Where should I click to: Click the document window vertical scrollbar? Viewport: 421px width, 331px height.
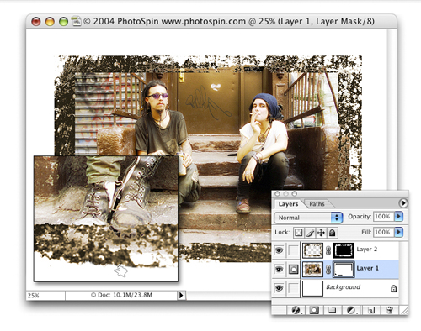click(x=392, y=109)
